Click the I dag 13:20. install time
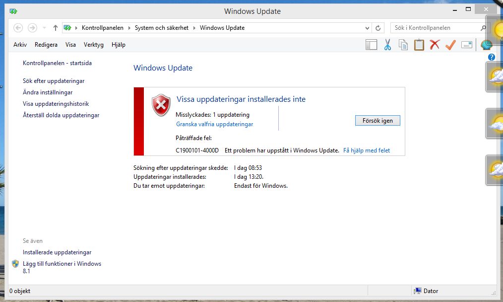The height and width of the screenshot is (302, 503). [x=249, y=177]
